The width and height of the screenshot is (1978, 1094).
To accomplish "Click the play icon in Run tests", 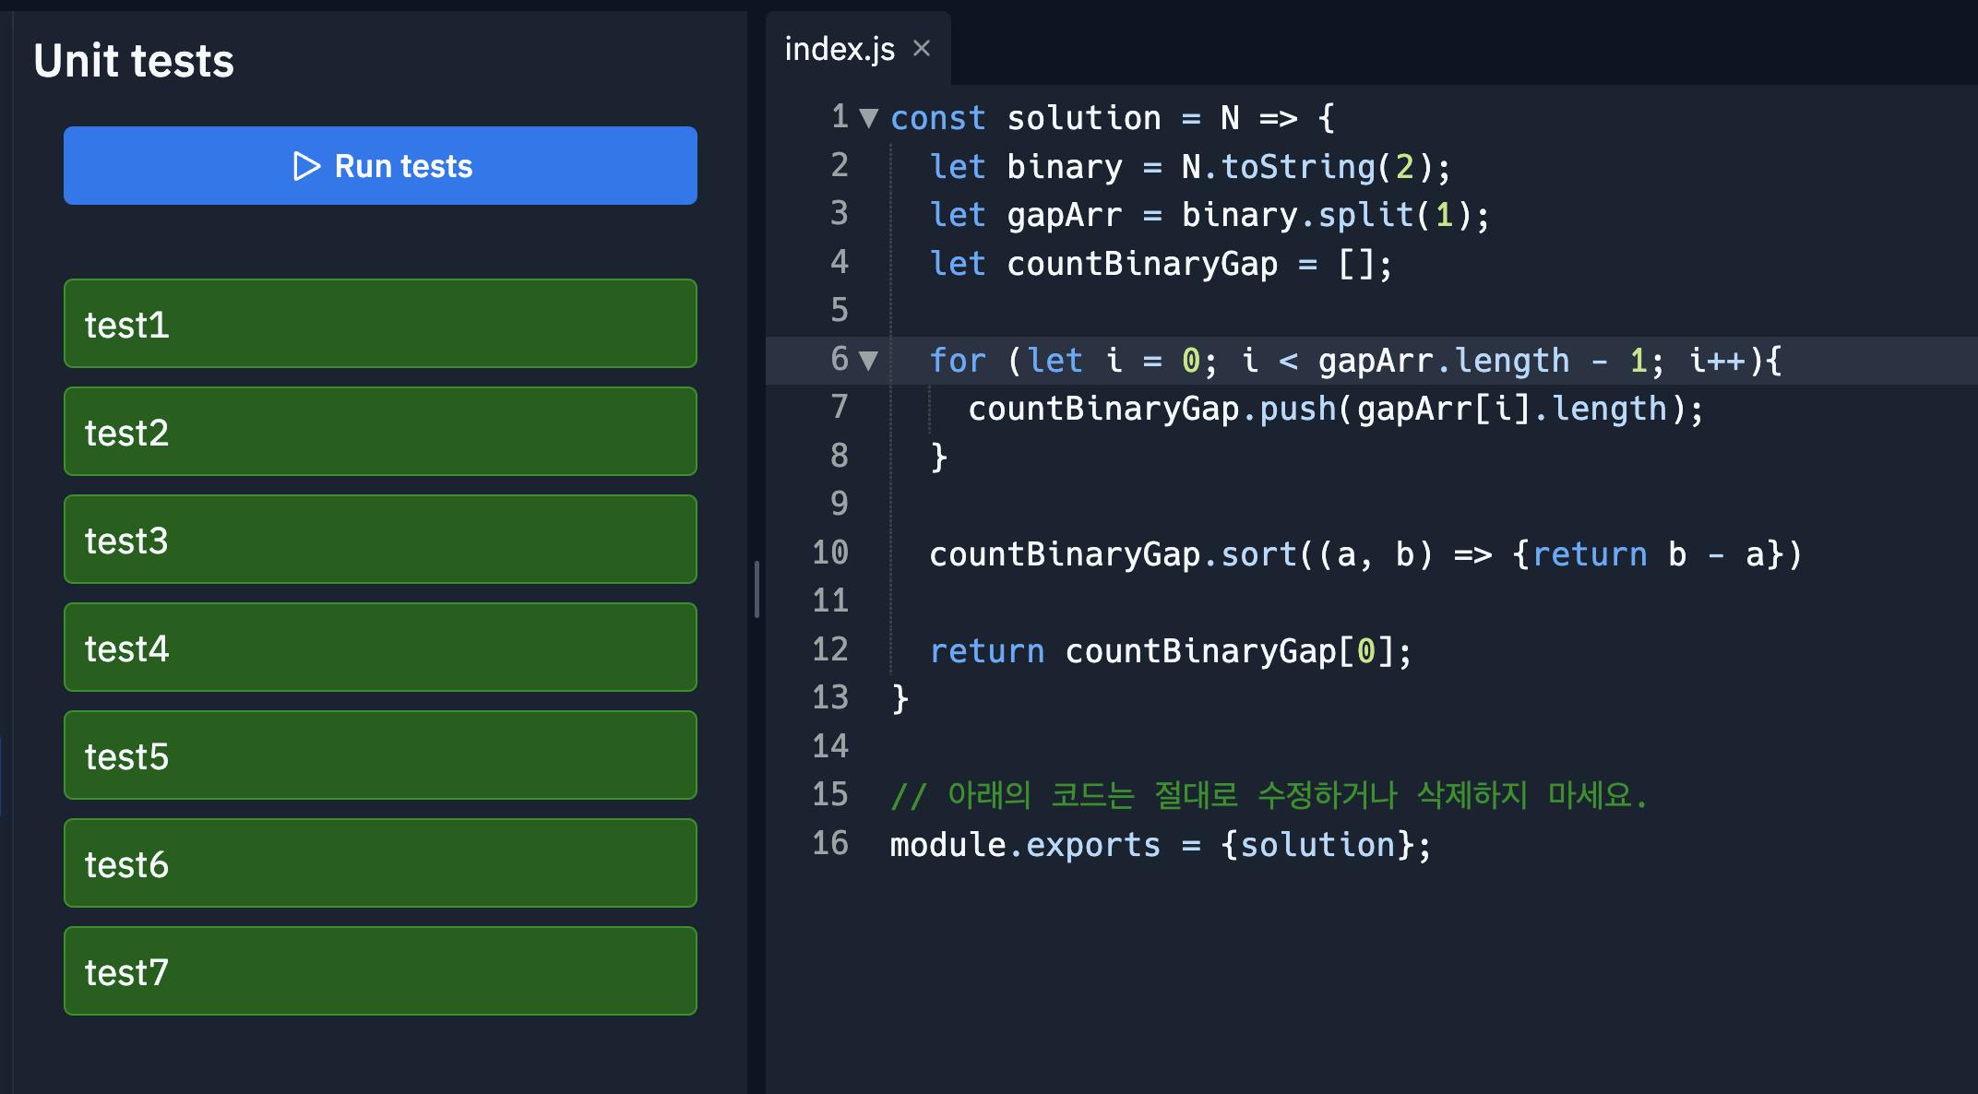I will coord(306,166).
